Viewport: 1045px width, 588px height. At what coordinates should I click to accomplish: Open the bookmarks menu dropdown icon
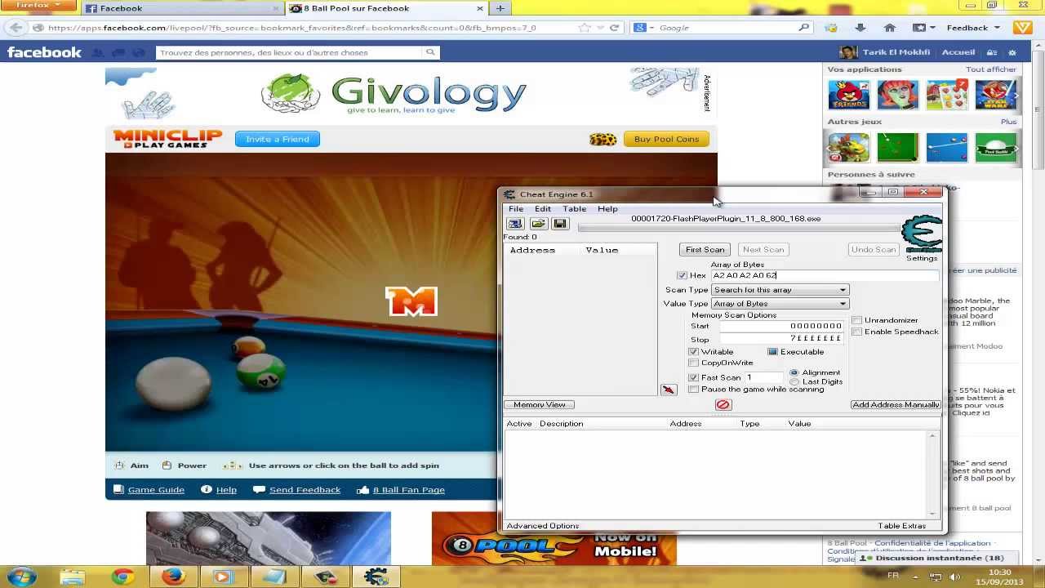pos(922,28)
